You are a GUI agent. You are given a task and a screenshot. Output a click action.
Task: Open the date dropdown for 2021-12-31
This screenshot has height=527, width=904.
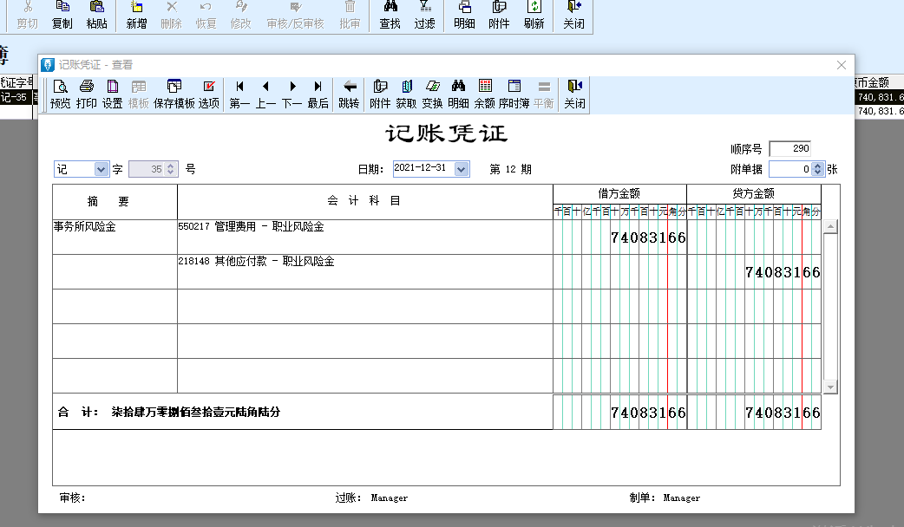point(461,169)
